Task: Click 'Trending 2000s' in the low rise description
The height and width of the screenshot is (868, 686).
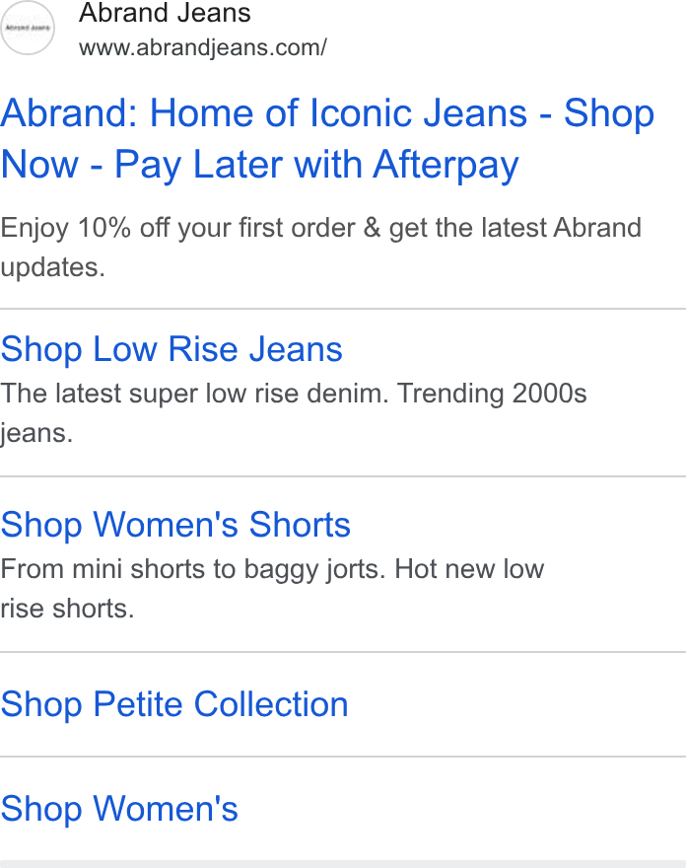Action: pyautogui.click(x=492, y=394)
